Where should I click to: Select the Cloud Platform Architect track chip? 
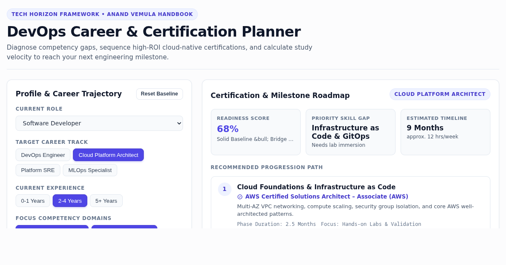pyautogui.click(x=108, y=155)
